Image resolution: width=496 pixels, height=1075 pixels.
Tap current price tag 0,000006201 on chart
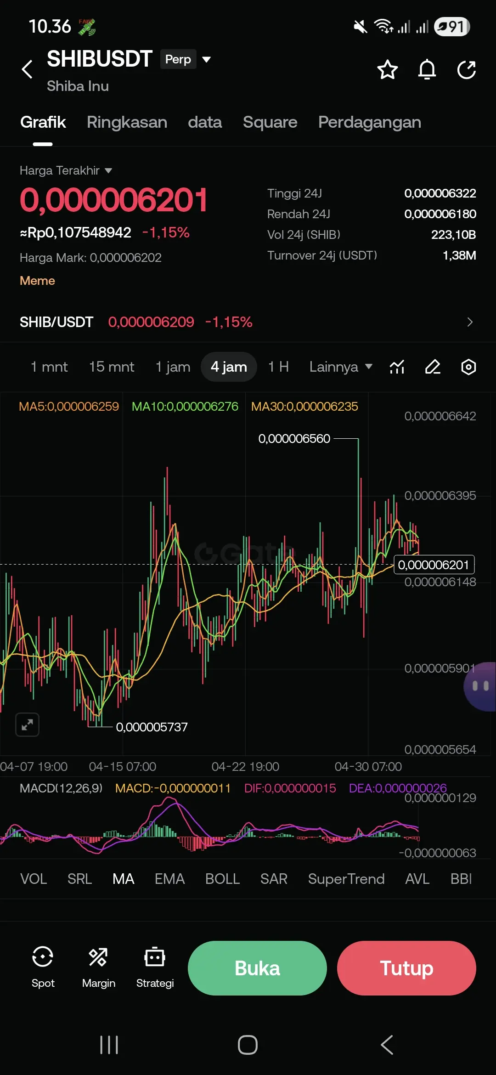tap(434, 565)
